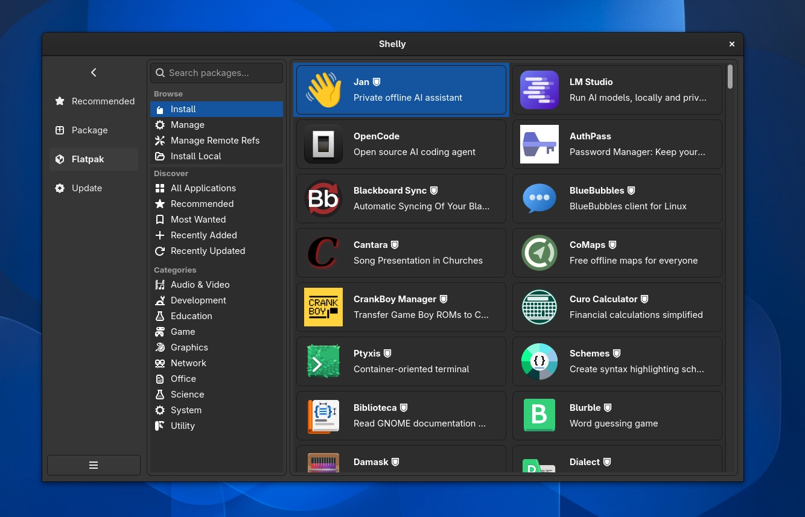805x517 pixels.
Task: Click the Blurble green B icon
Action: [x=539, y=416]
